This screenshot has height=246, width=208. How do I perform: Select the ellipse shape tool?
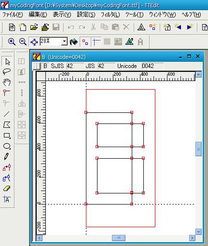(7, 146)
